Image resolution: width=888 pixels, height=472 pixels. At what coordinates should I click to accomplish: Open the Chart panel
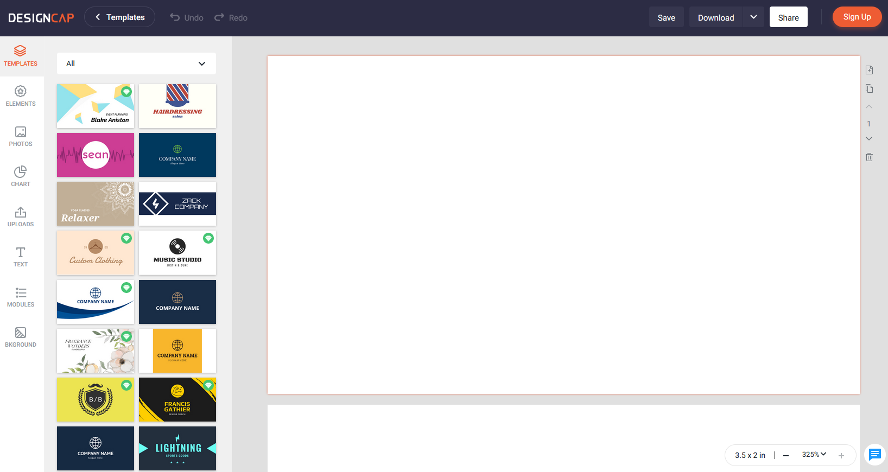coord(21,176)
